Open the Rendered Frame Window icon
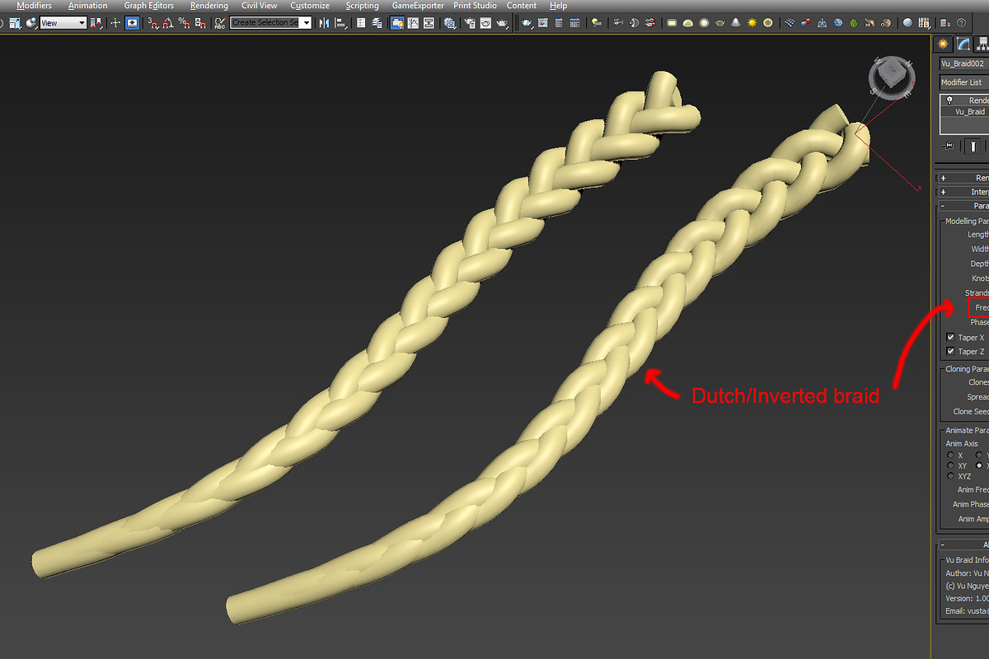 point(485,23)
